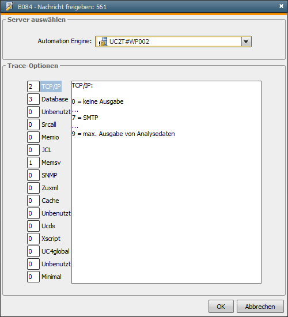Screen dimensions: 288x317
Task: Click inside the TCP/IP description text area
Action: (x=166, y=182)
